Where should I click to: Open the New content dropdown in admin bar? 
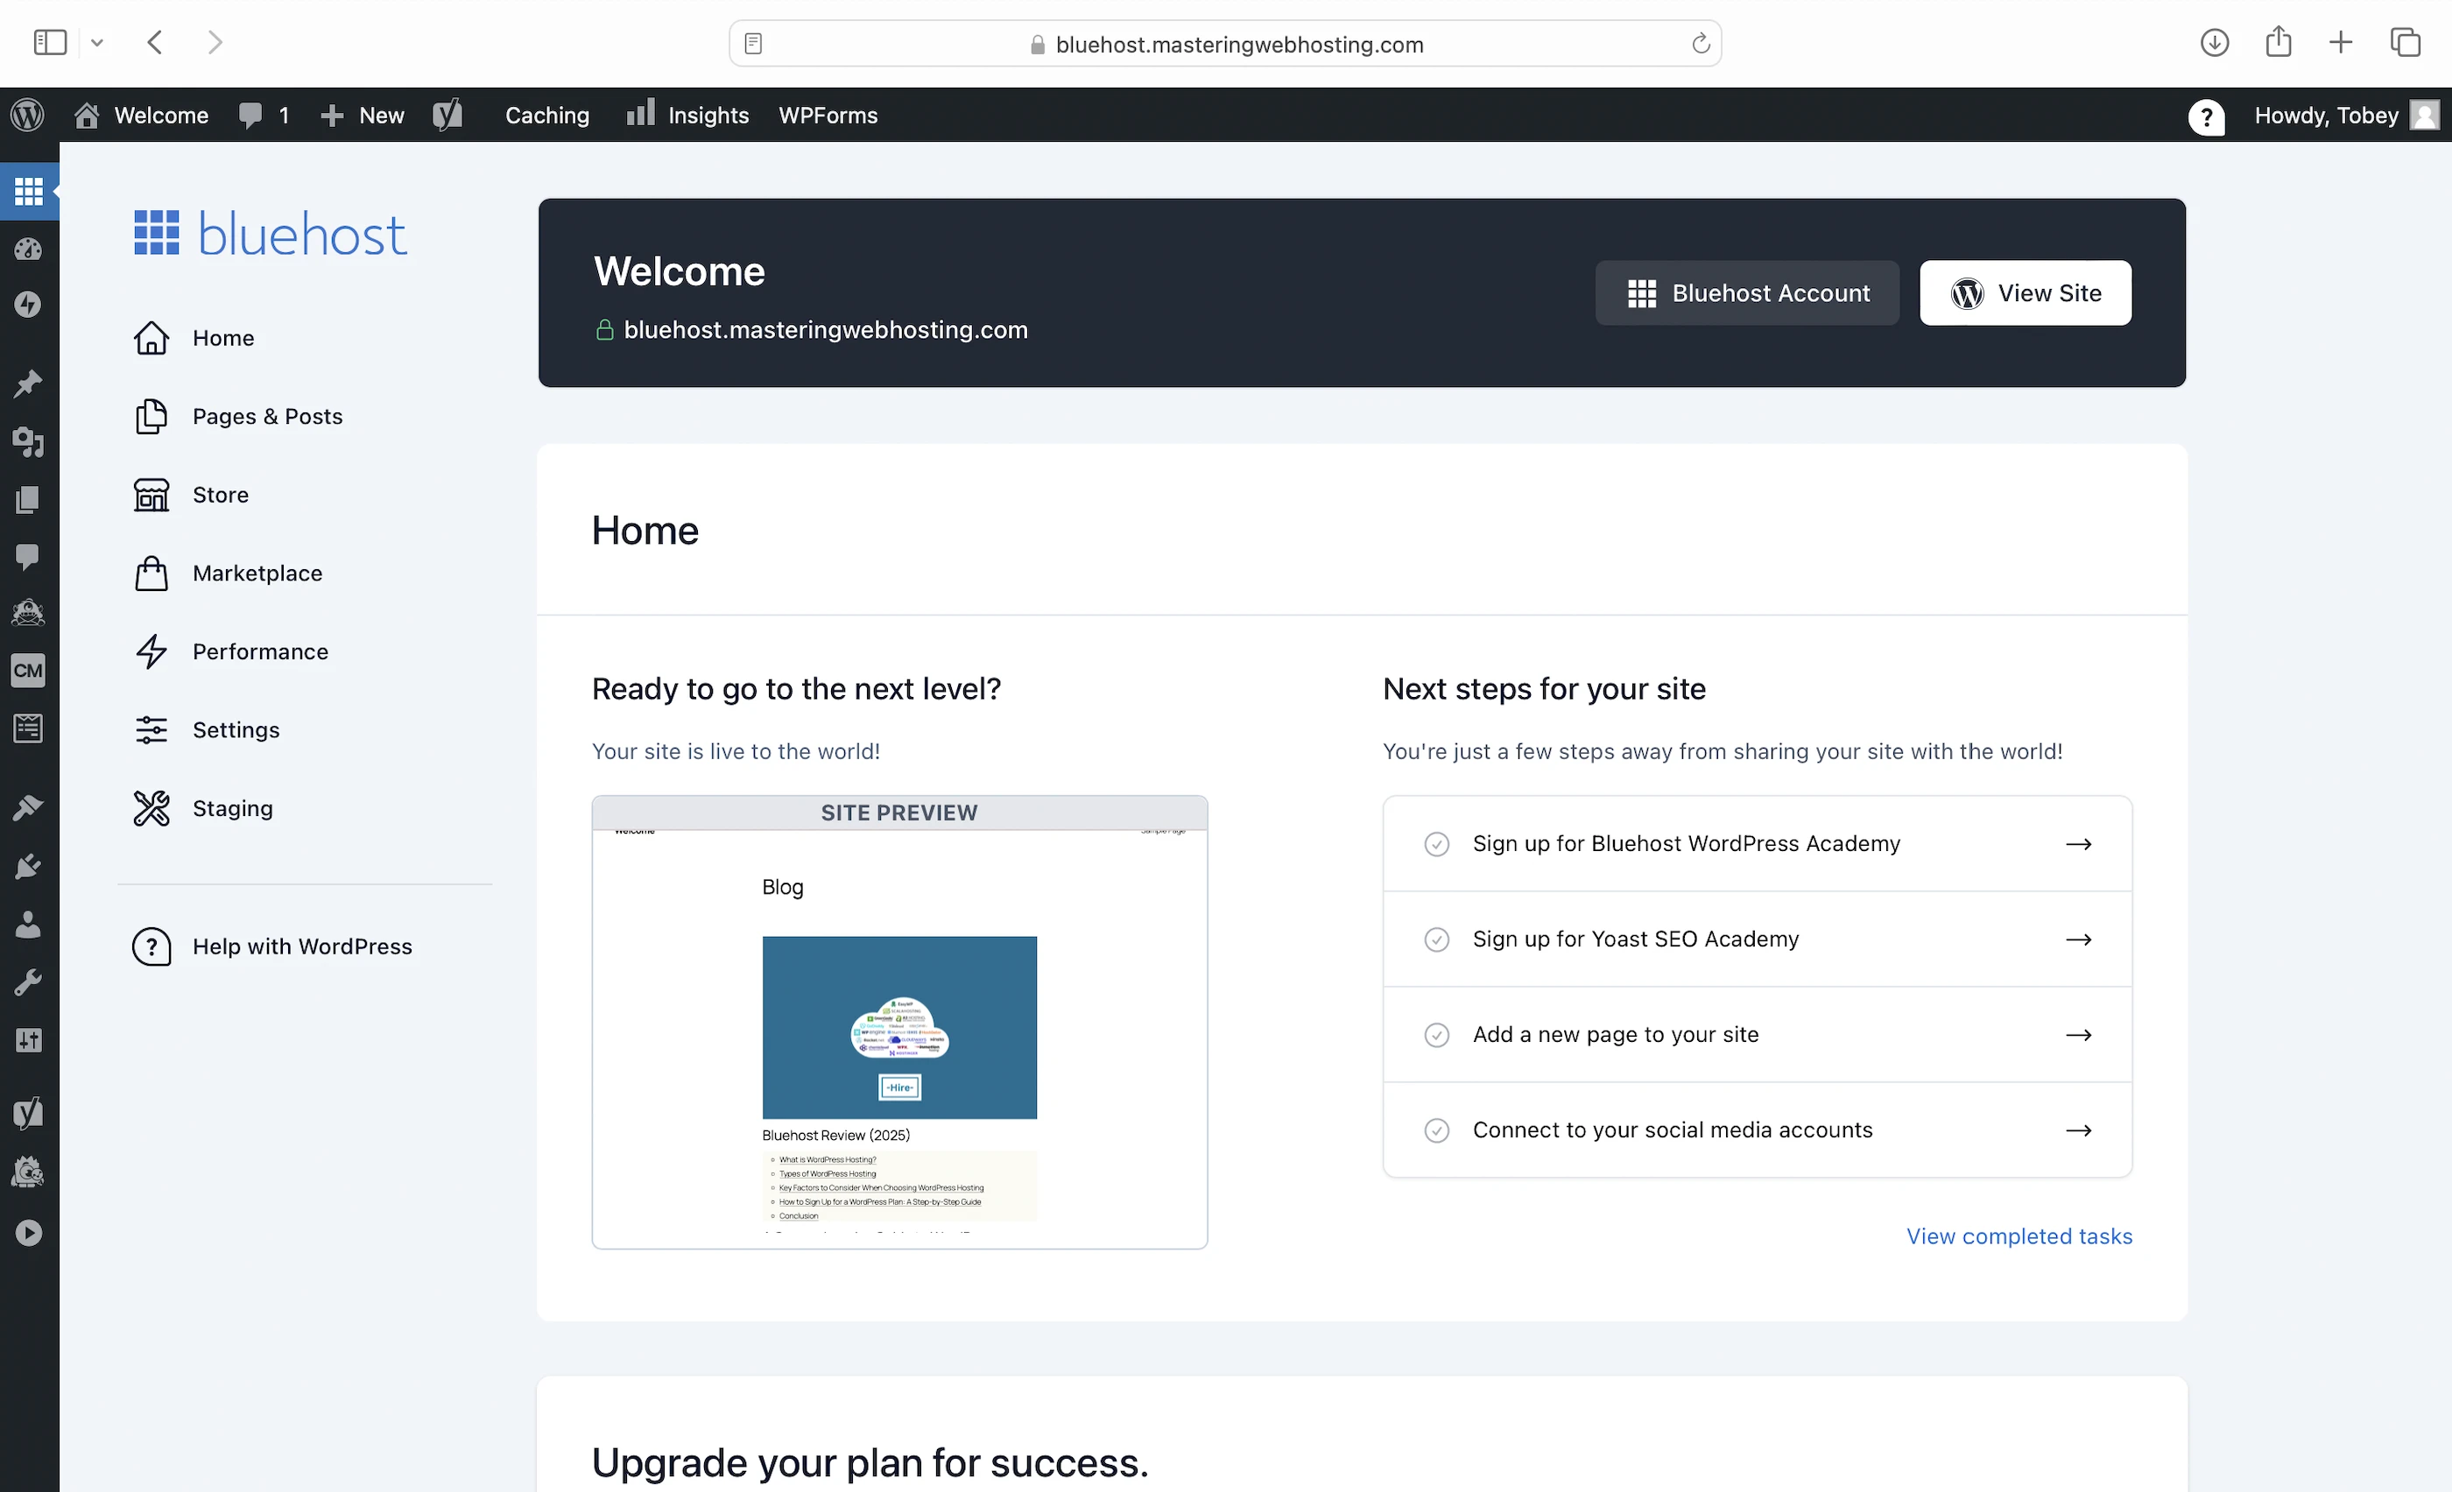coord(363,116)
